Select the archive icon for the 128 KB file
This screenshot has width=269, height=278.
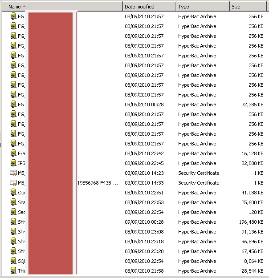13,212
